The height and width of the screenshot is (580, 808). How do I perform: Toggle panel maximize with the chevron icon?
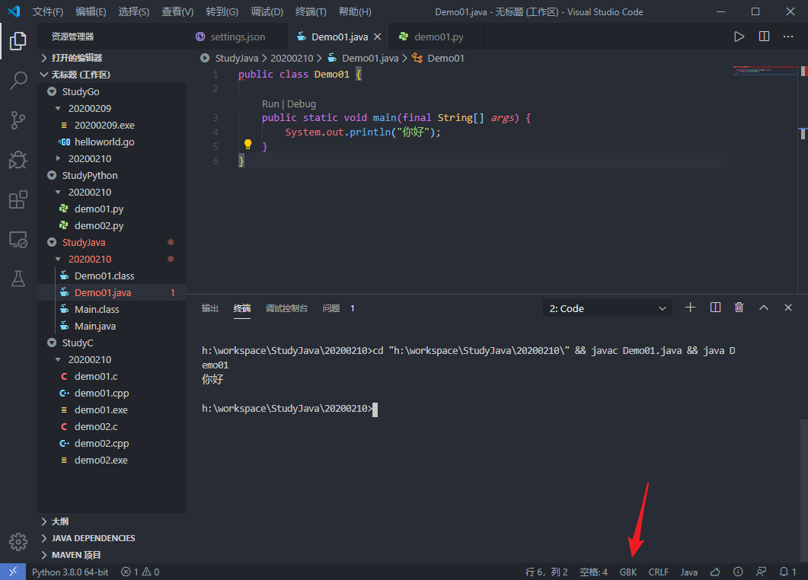tap(763, 307)
